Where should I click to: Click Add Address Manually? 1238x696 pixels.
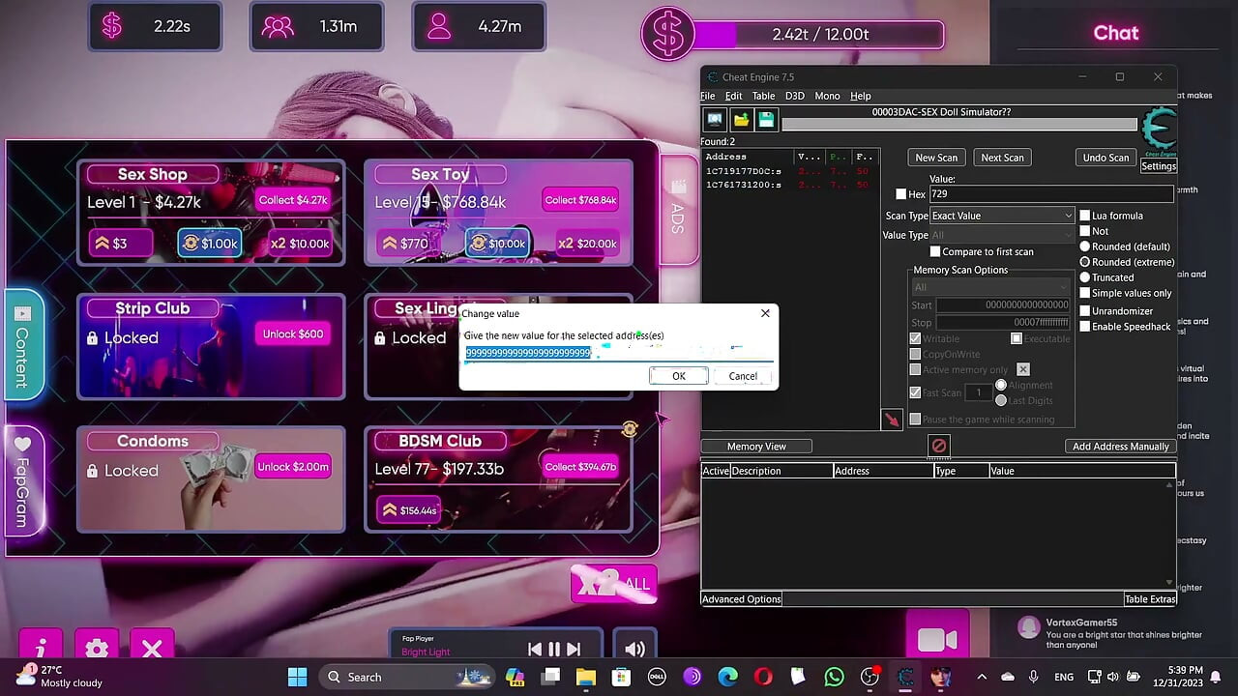pyautogui.click(x=1121, y=446)
